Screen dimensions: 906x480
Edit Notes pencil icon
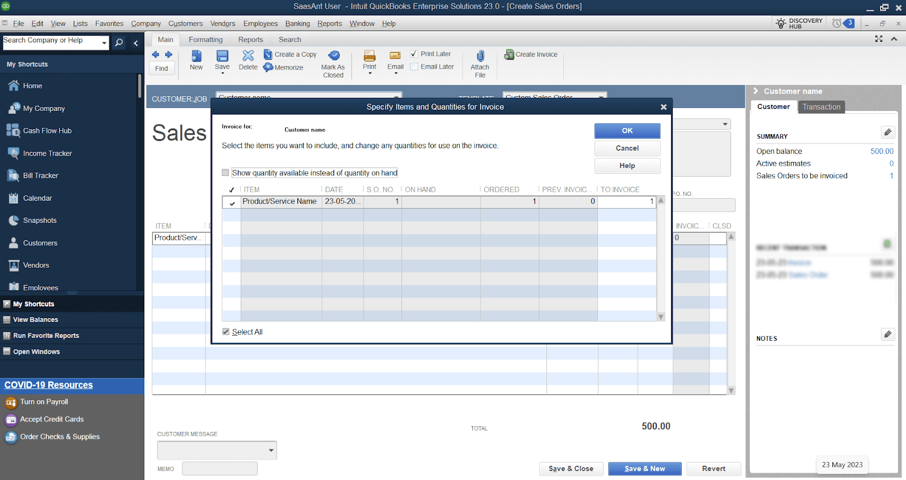click(x=888, y=335)
